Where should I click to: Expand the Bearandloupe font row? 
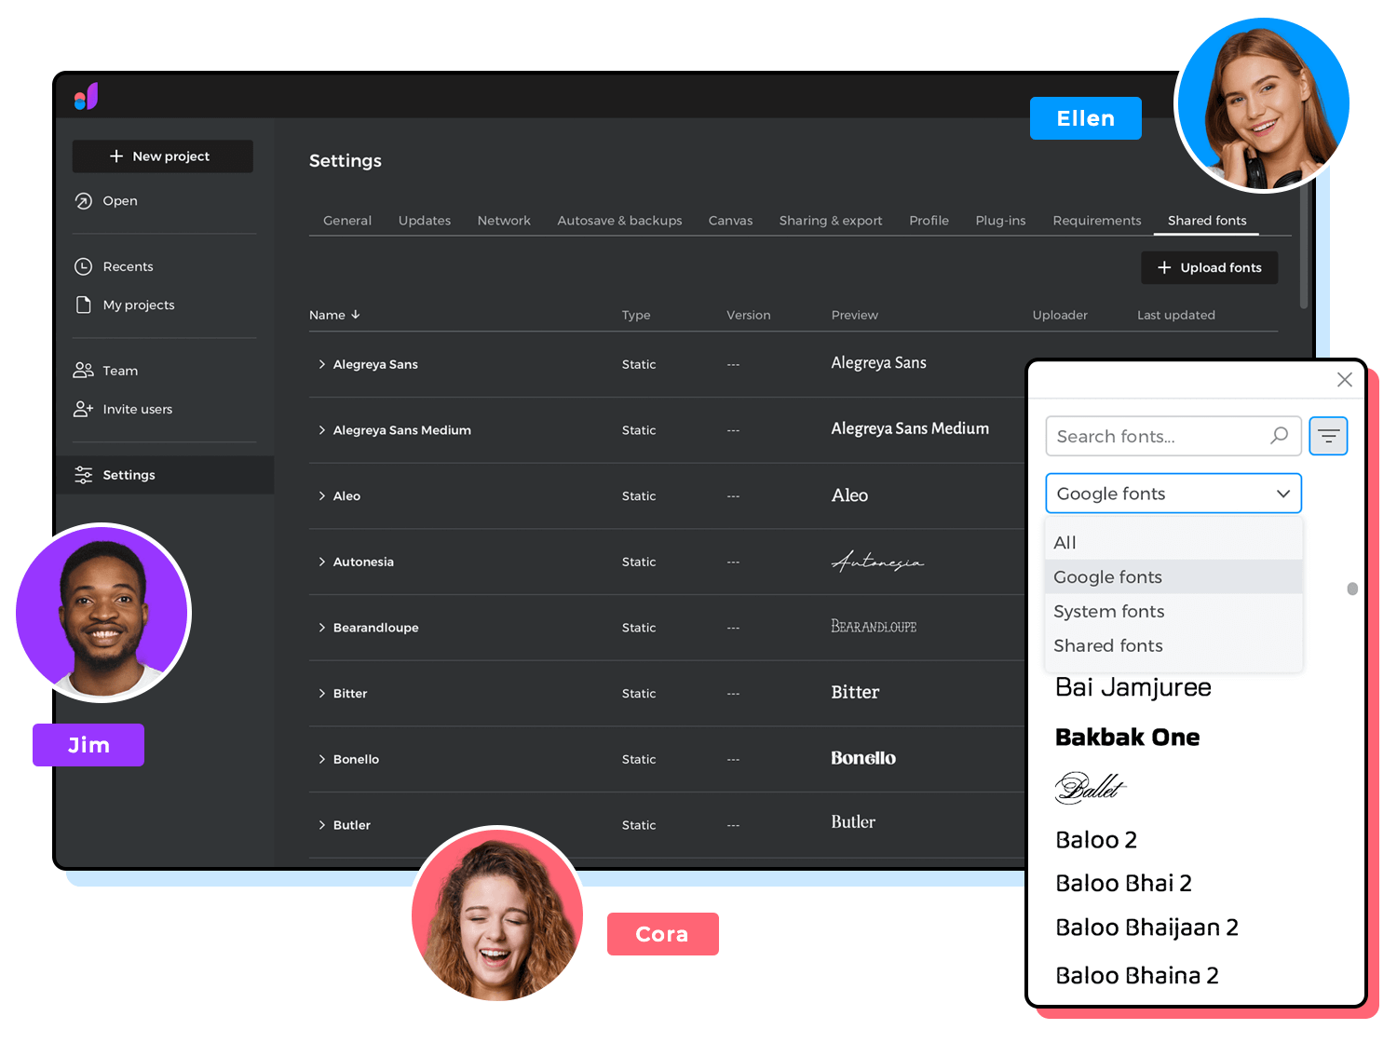[x=321, y=628]
